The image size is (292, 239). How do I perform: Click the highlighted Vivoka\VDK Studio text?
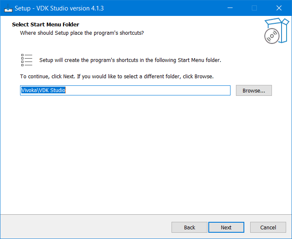pos(44,90)
